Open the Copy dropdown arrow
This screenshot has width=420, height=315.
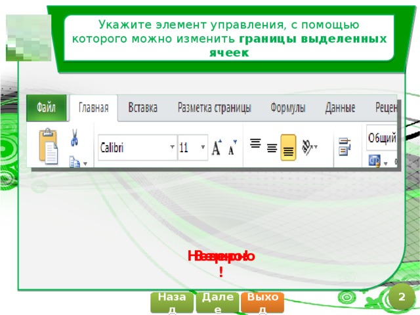pyautogui.click(x=85, y=163)
